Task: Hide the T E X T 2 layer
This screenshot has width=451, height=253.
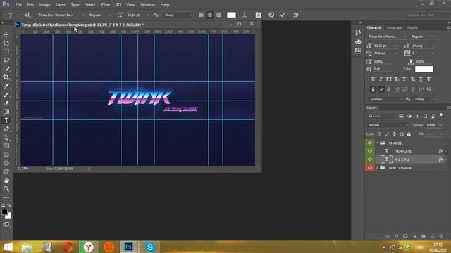Action: point(370,160)
